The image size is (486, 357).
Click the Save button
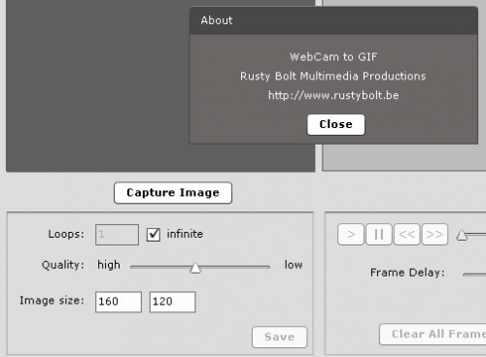(279, 337)
